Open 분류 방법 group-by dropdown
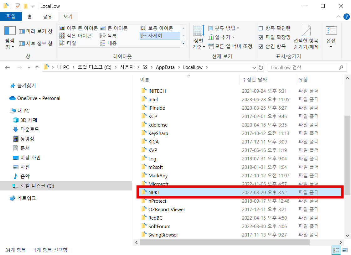Image resolution: width=351 pixels, height=255 pixels. [224, 28]
